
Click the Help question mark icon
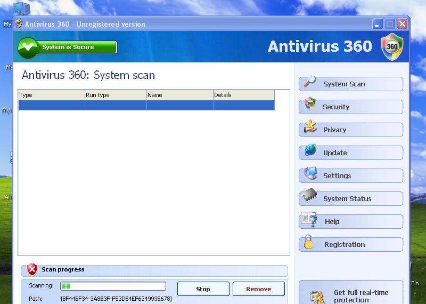point(310,220)
